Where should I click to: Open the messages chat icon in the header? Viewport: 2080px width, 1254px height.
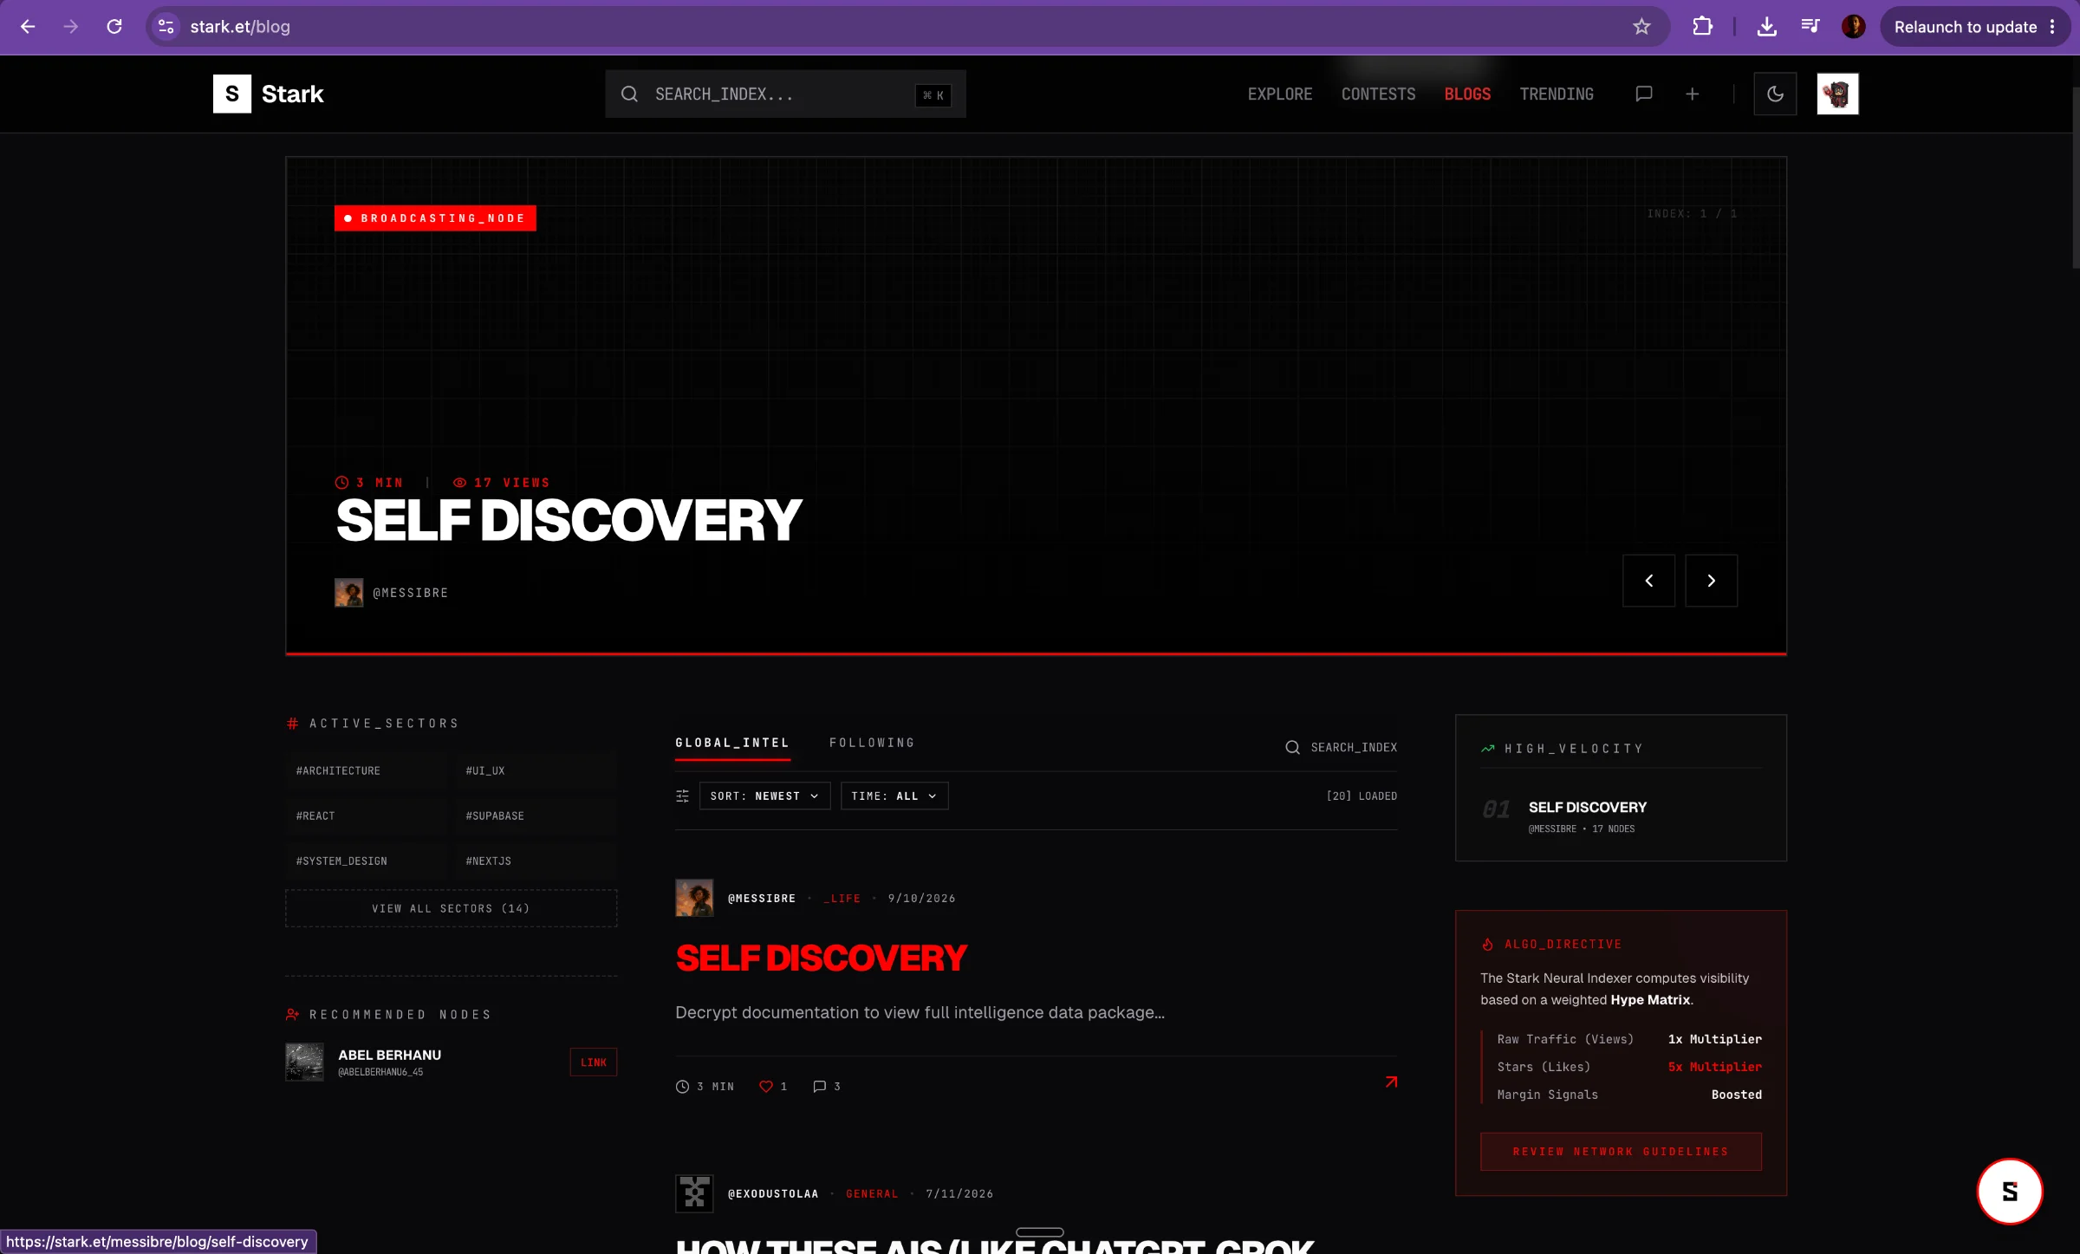(1643, 94)
